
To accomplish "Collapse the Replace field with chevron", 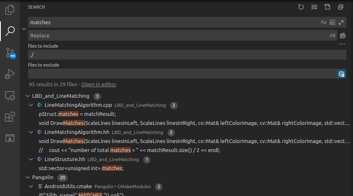I will [24, 29].
